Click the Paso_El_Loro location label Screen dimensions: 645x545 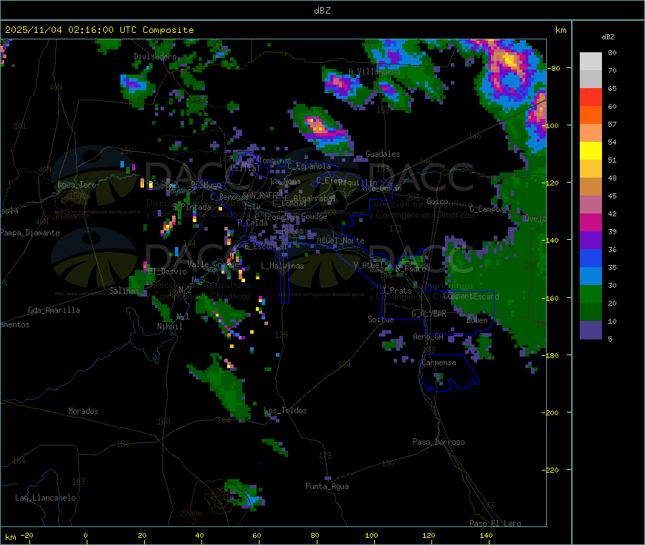495,524
